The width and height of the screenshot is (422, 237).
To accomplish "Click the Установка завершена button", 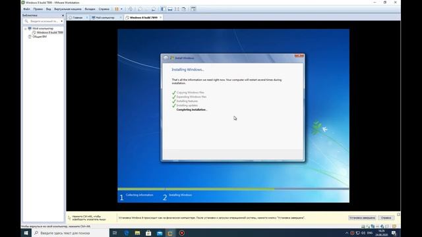I will (362, 218).
